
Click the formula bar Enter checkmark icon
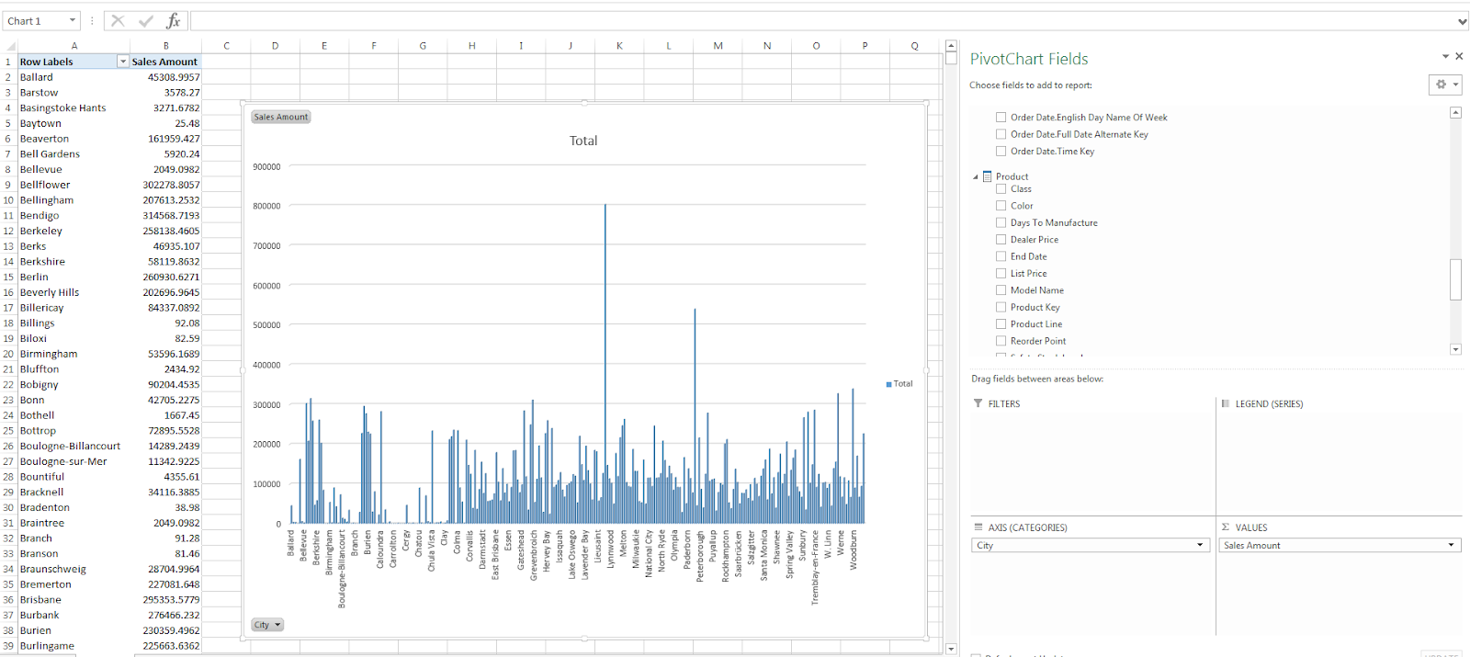[145, 21]
